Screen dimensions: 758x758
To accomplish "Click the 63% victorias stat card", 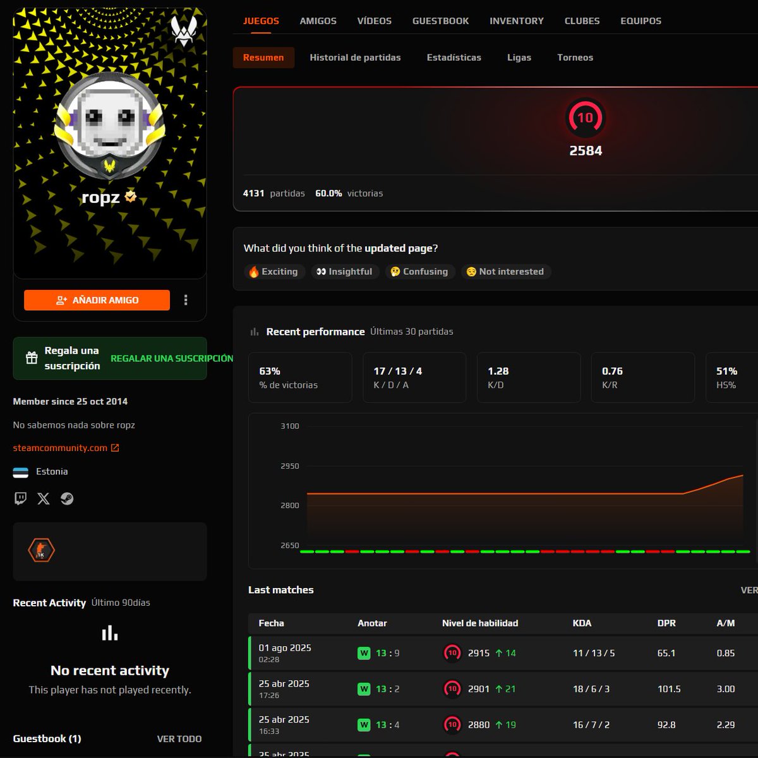I will click(x=300, y=378).
